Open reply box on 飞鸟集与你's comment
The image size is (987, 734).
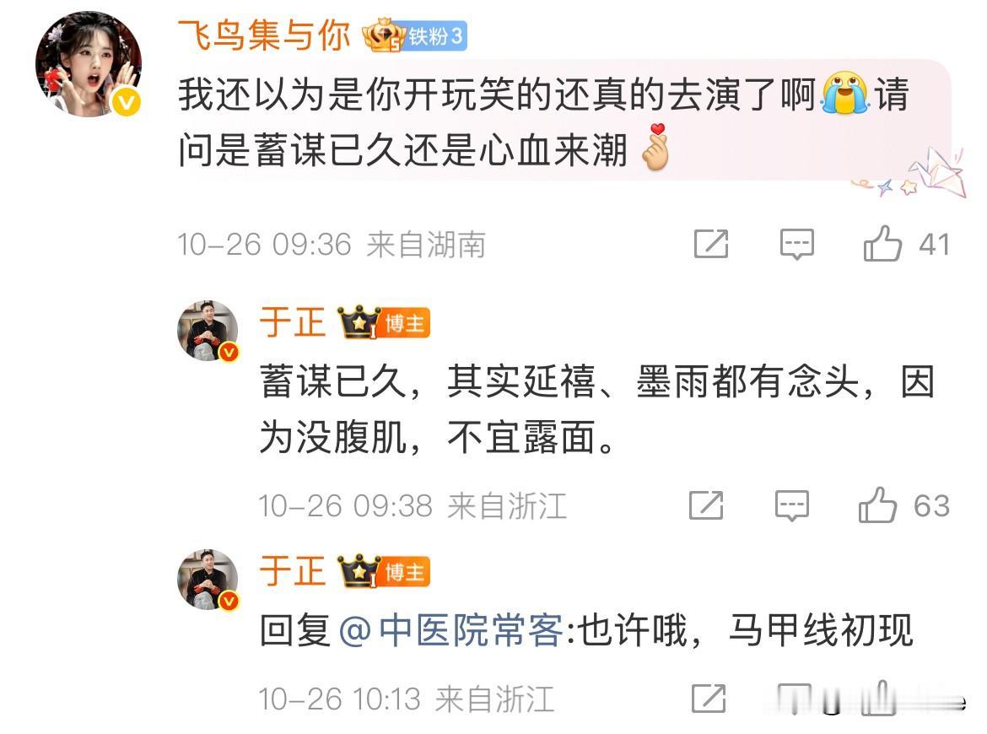797,245
